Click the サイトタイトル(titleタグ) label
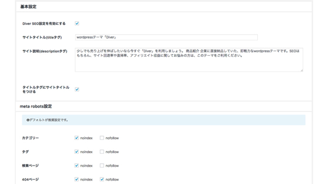Image resolution: width=328 pixels, height=184 pixels. click(x=42, y=37)
